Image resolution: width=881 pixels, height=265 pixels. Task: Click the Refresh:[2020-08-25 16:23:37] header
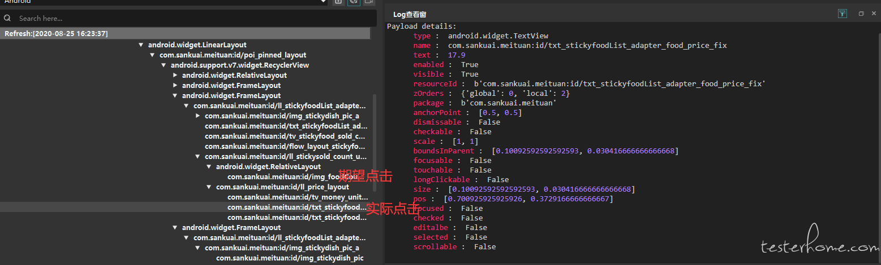185,34
